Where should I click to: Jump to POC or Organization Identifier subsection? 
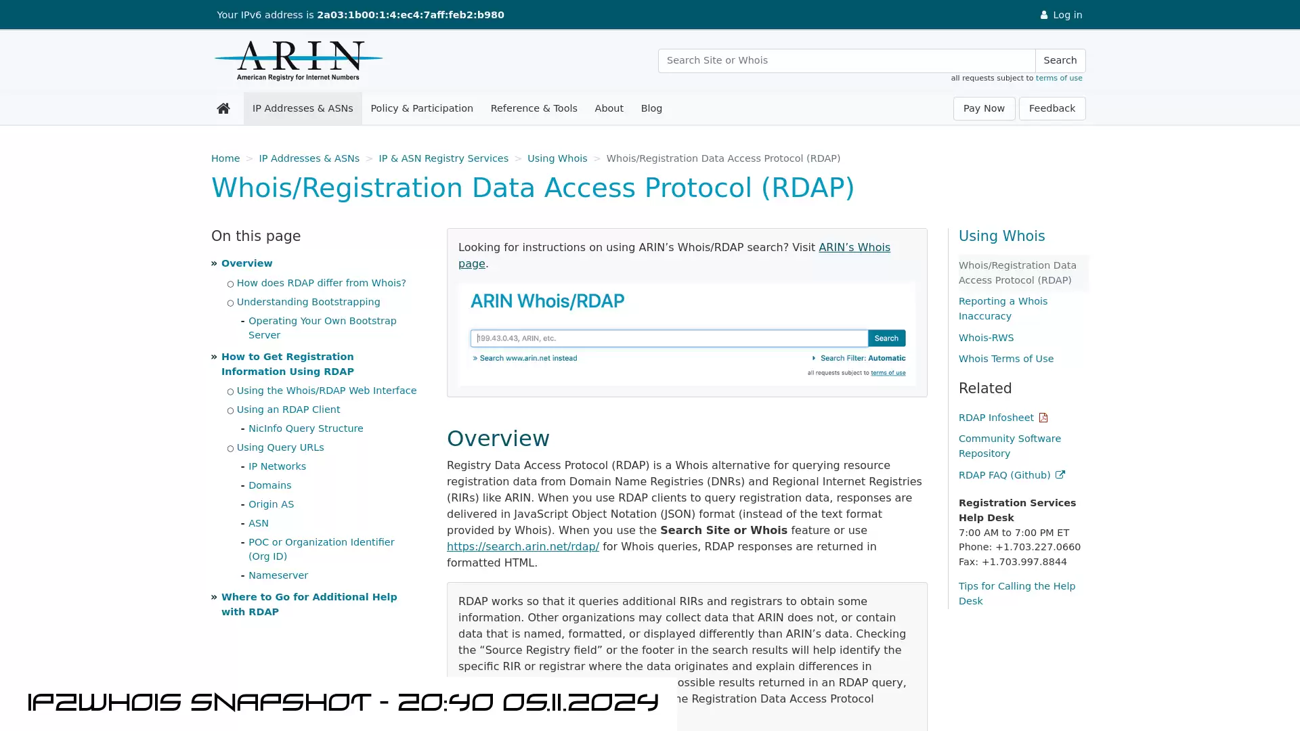[x=321, y=549]
